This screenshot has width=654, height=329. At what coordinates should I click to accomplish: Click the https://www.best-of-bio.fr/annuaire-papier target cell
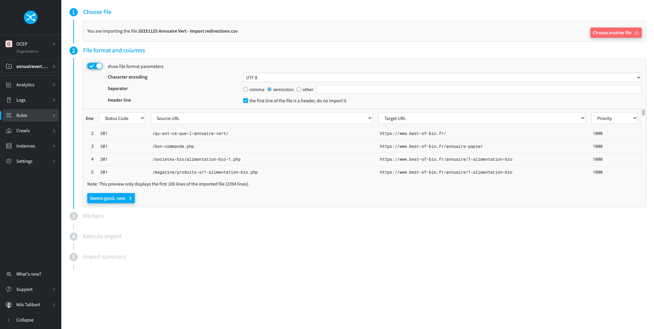(431, 146)
